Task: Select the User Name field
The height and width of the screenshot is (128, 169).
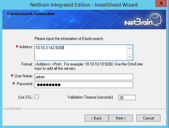Action: tap(84, 77)
